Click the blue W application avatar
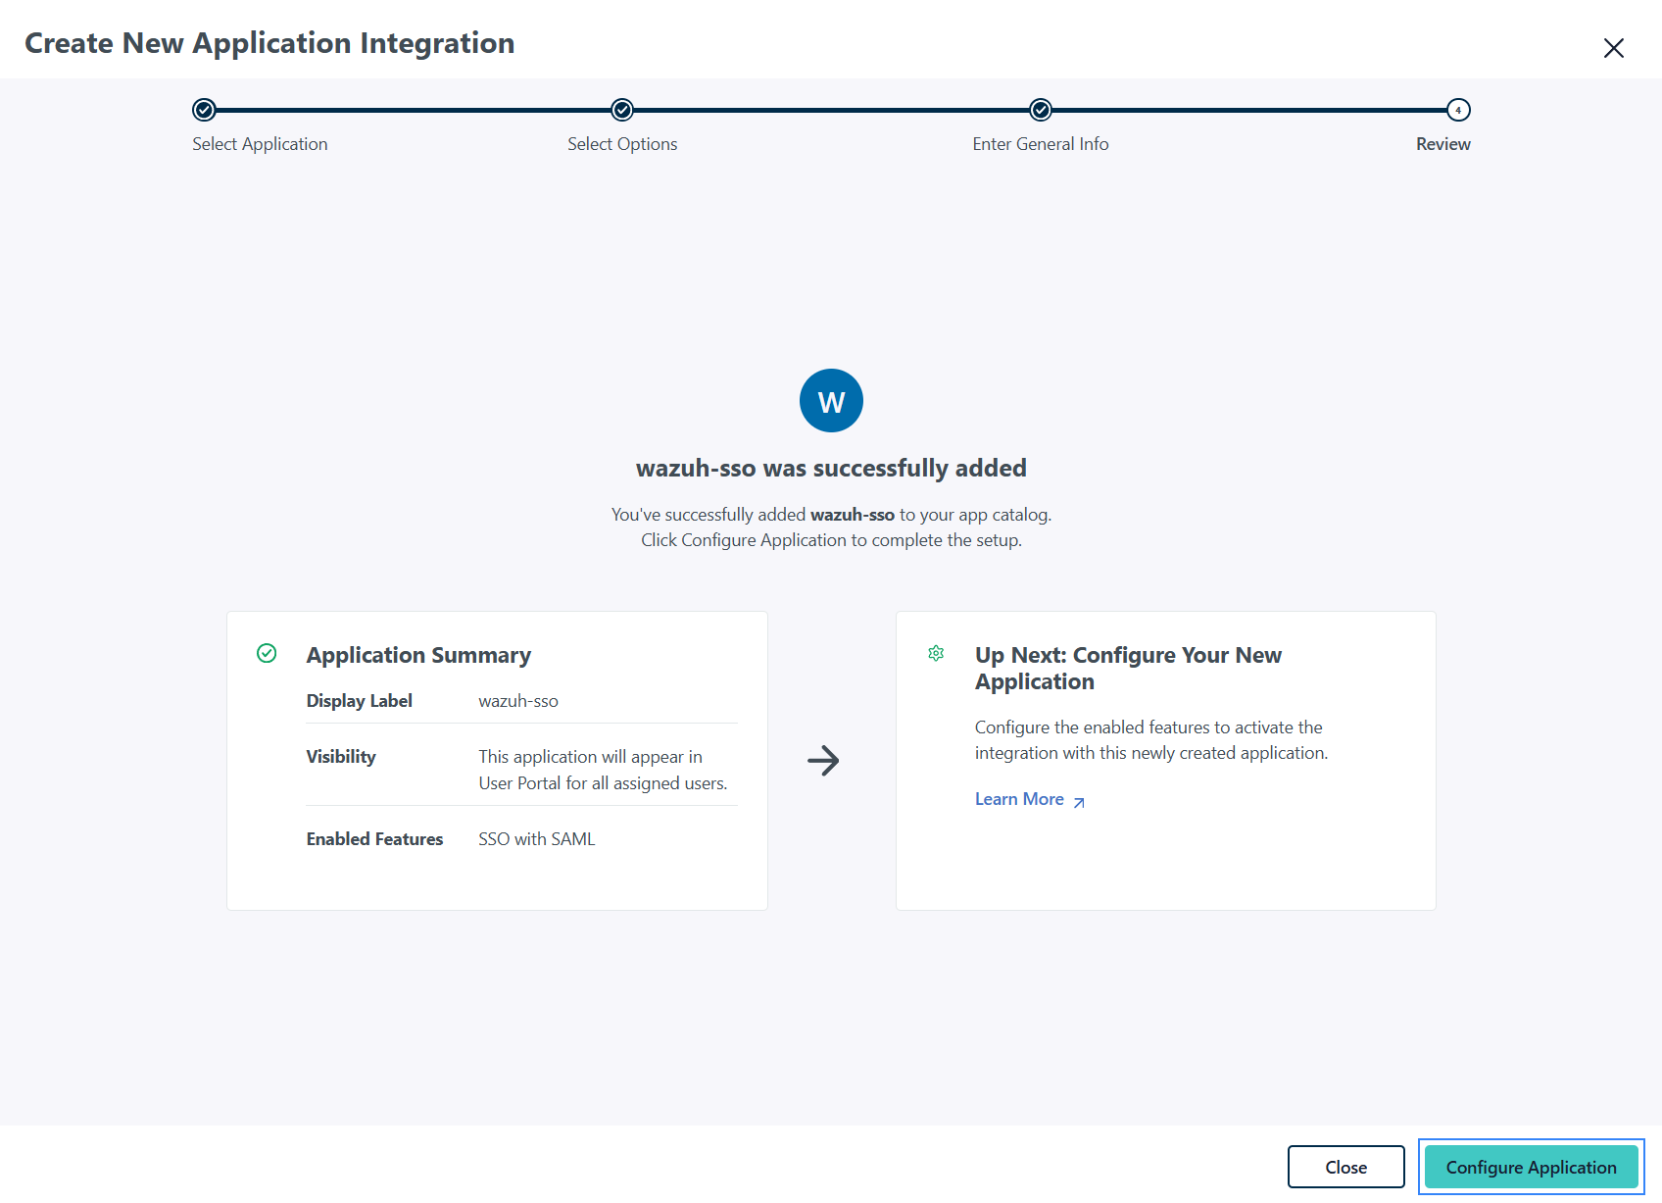 click(831, 400)
